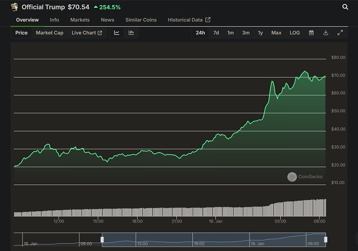Open the Historical Data external link
Image resolution: width=358 pixels, height=251 pixels.
189,20
